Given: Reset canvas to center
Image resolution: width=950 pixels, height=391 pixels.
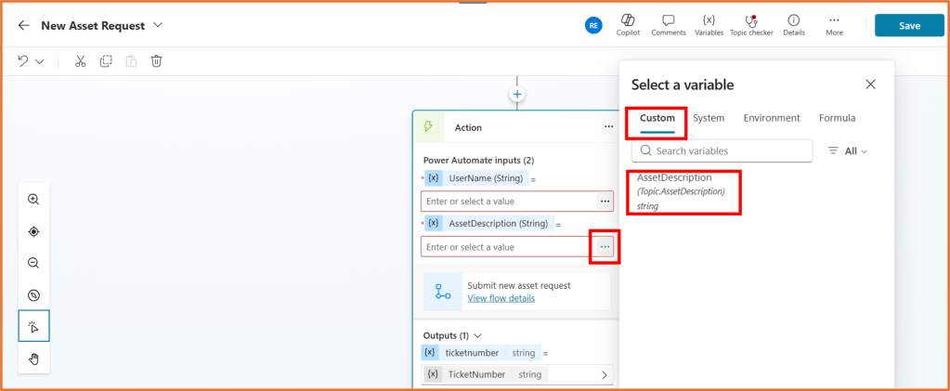Looking at the screenshot, I should (x=34, y=231).
